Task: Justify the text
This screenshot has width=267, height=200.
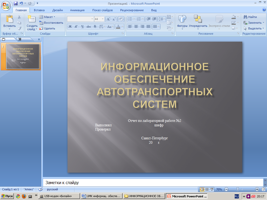Action: pos(148,27)
